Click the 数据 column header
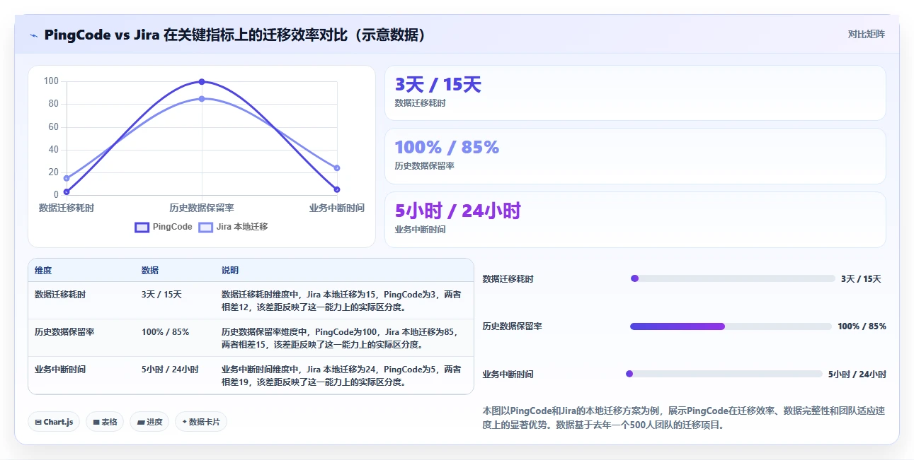914x460 pixels. [x=150, y=271]
